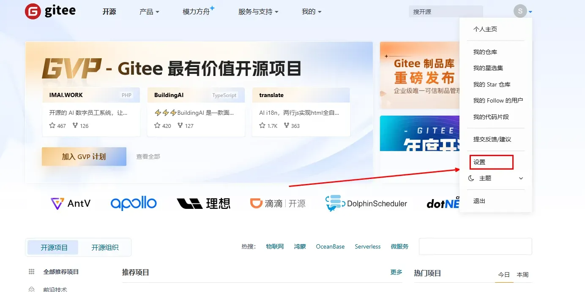Select 个人主页 from user menu
Screen dimensions: 585x292
(485, 29)
